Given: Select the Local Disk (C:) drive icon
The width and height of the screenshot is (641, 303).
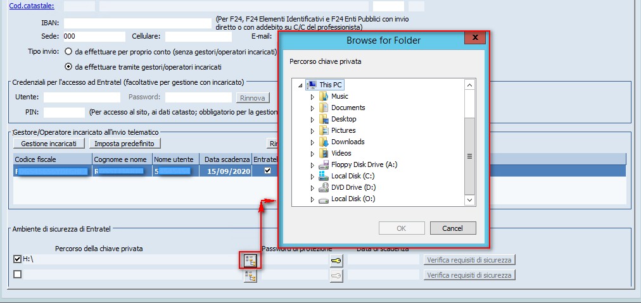Looking at the screenshot, I should click(x=324, y=176).
